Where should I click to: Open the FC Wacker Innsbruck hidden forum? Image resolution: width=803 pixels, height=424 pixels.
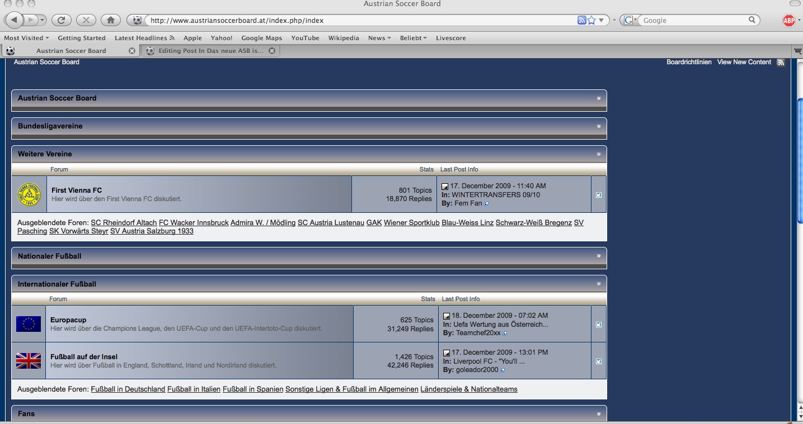[x=194, y=223]
